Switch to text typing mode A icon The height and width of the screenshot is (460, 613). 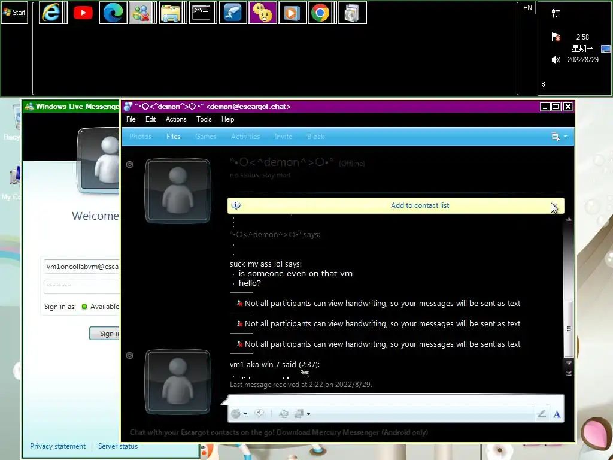557,414
